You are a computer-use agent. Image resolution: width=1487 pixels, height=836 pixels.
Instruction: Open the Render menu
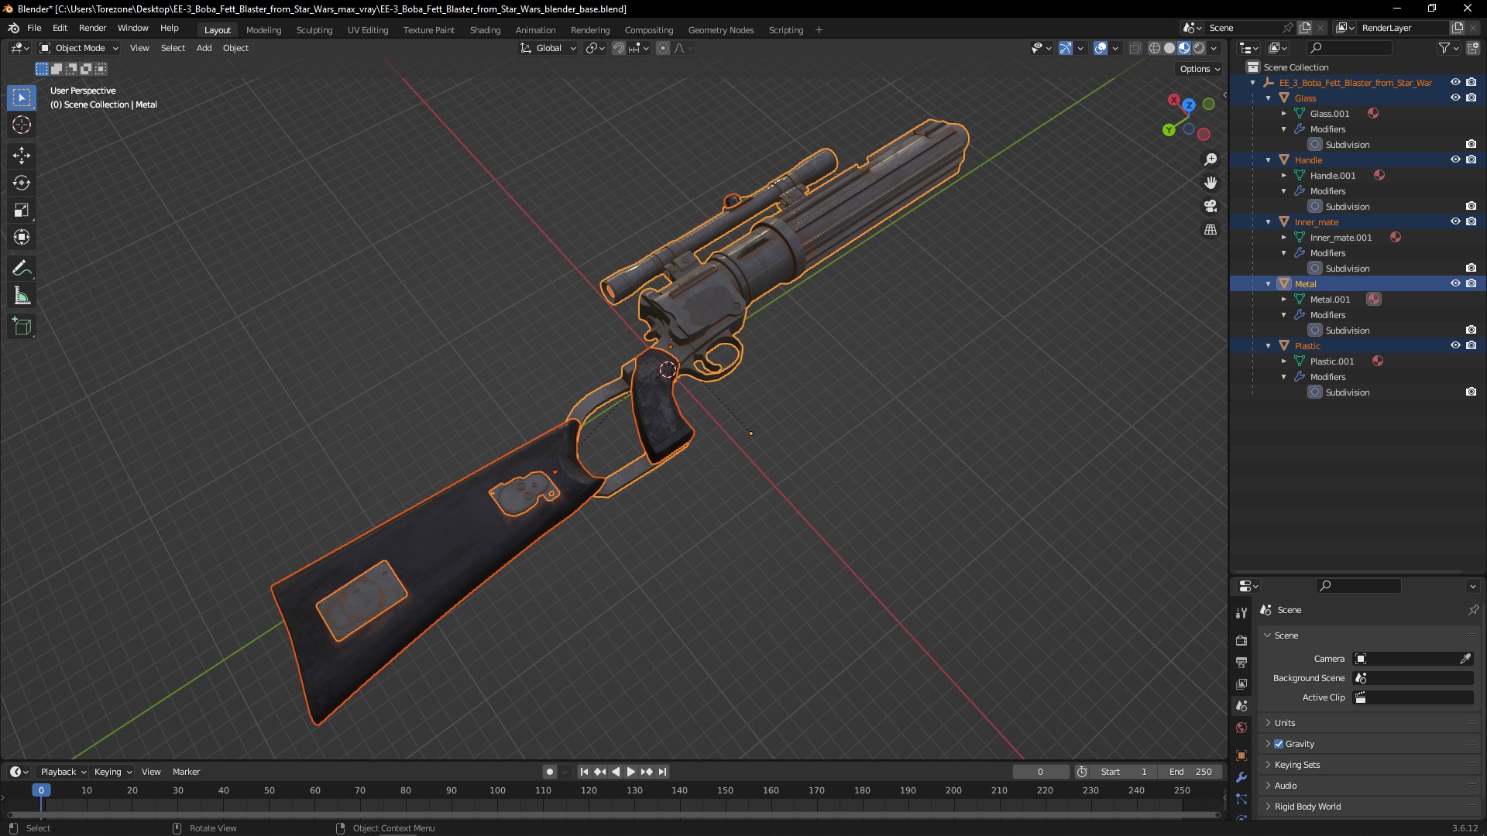tap(92, 28)
